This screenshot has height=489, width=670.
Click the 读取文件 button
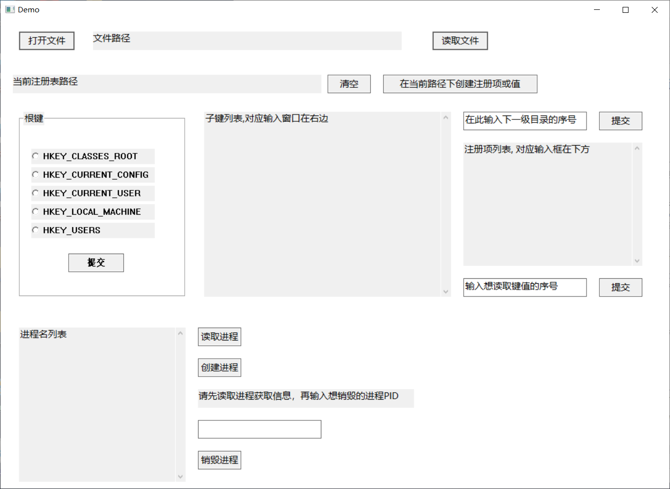pyautogui.click(x=460, y=40)
